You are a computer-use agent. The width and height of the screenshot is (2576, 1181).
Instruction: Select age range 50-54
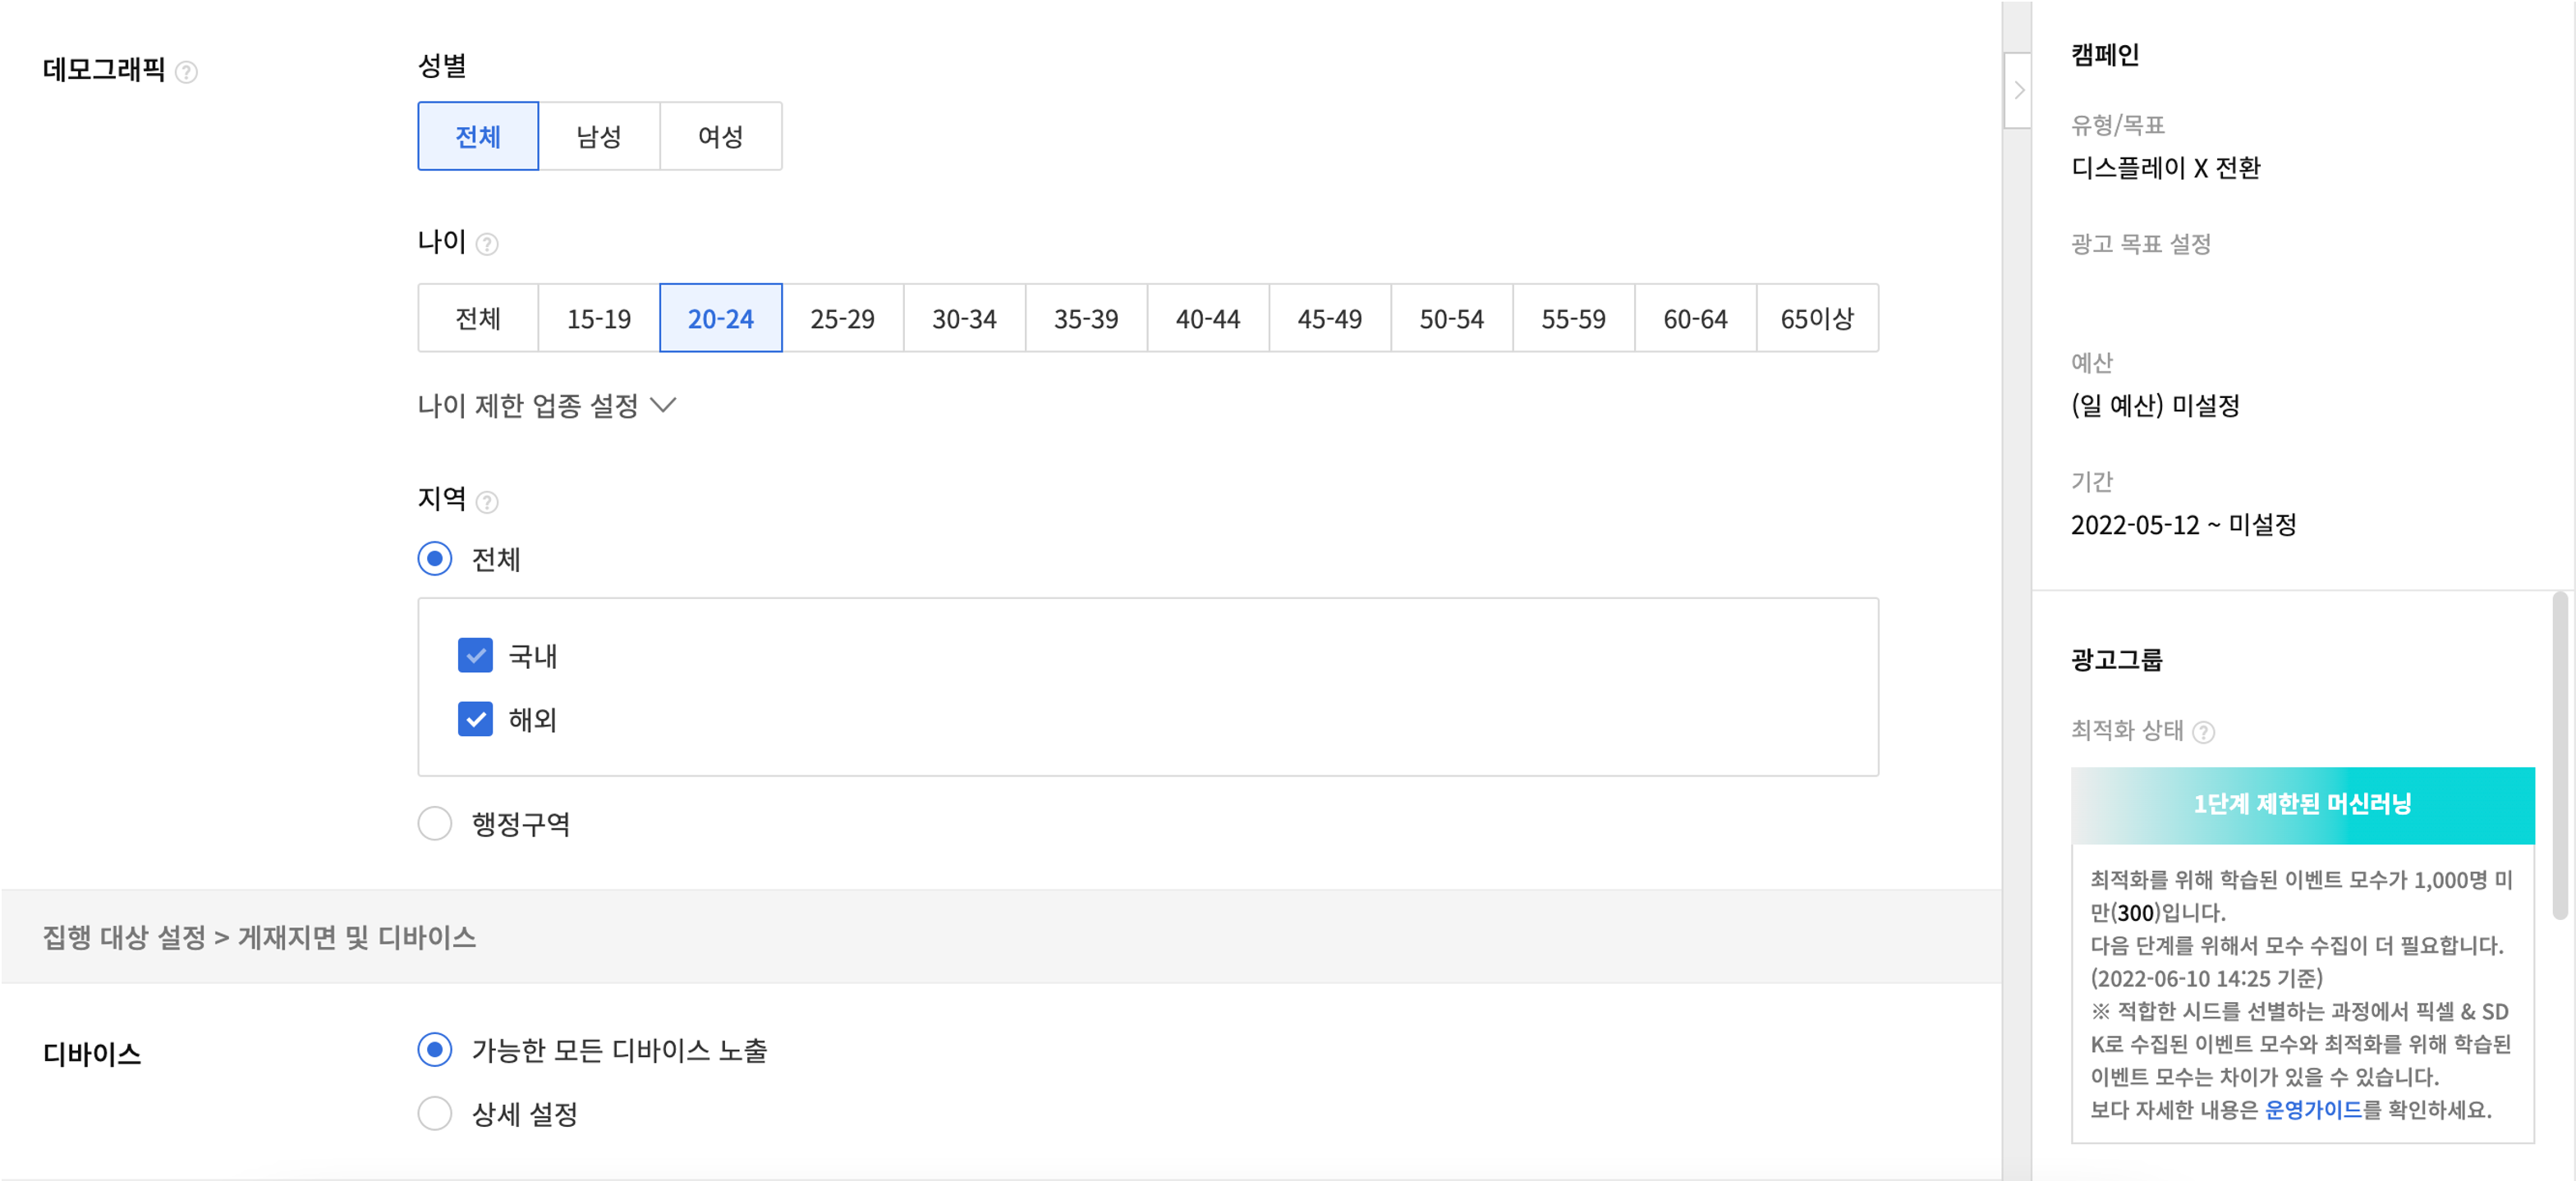(1453, 318)
